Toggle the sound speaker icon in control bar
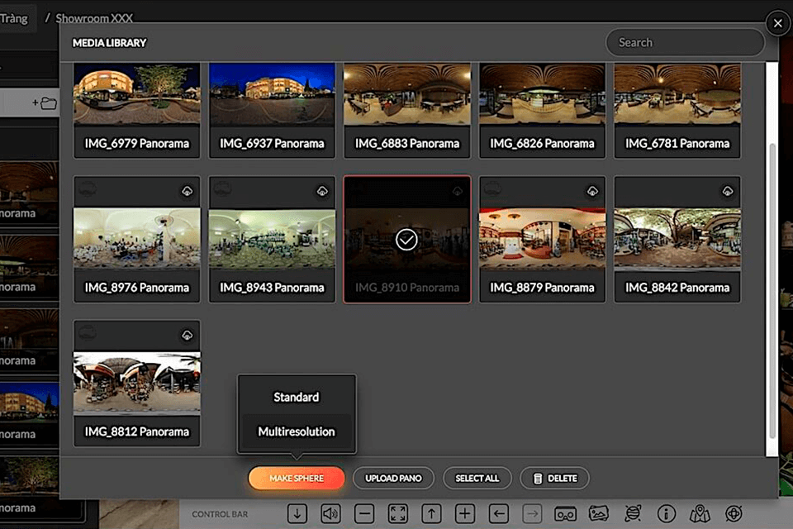This screenshot has width=793, height=529. tap(330, 514)
